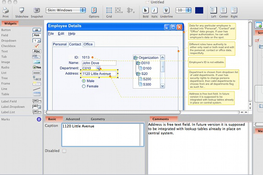263x175 pixels.
Task: Click the Caption text area
Action: tap(103, 135)
